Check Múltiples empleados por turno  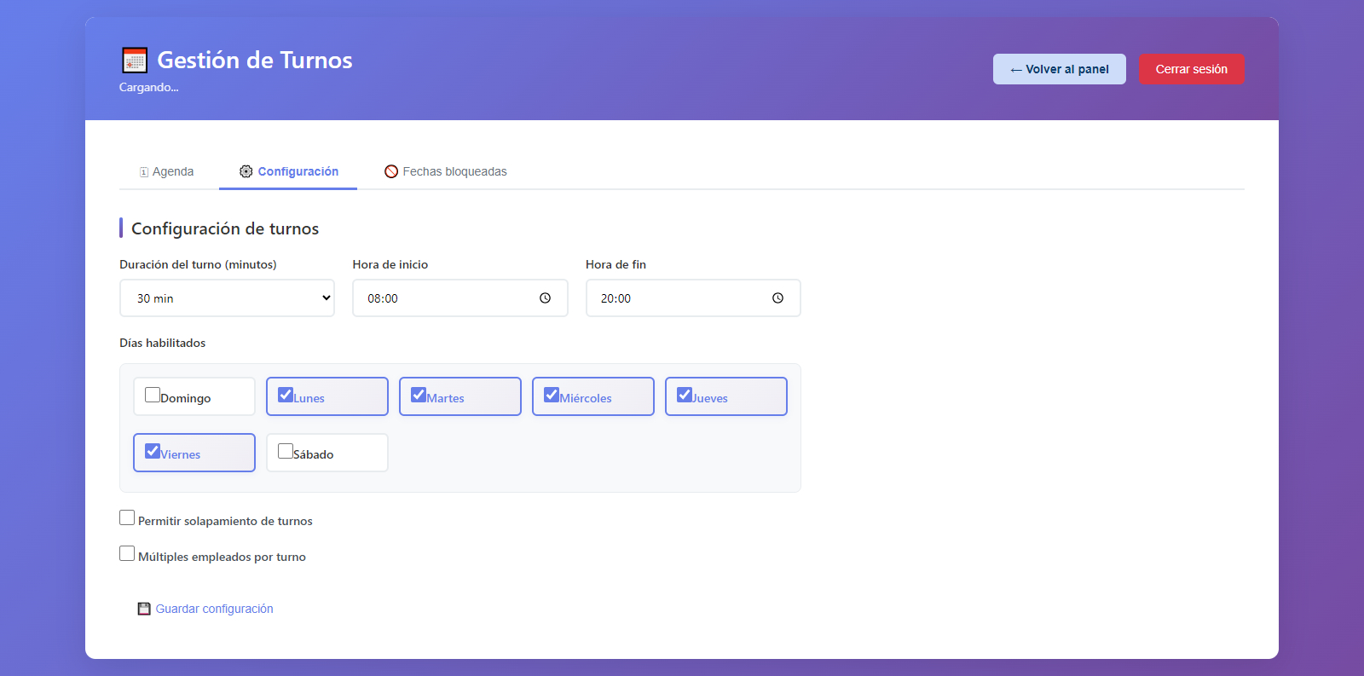coord(127,553)
